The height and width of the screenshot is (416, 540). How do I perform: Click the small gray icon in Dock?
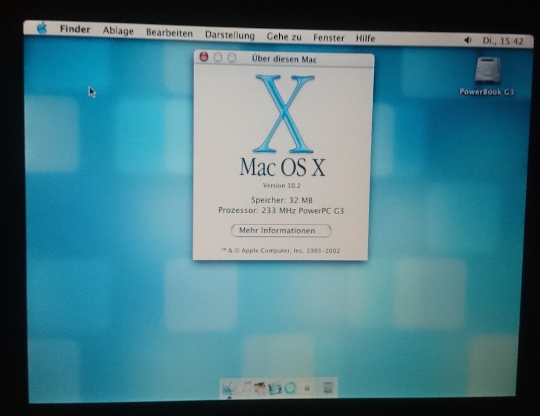pyautogui.click(x=307, y=389)
